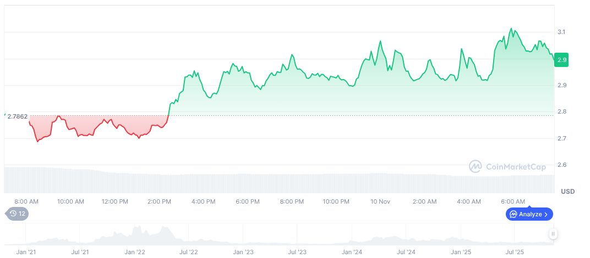Click the 8:00 AM time axis label
This screenshot has width=590, height=258.
tap(26, 201)
